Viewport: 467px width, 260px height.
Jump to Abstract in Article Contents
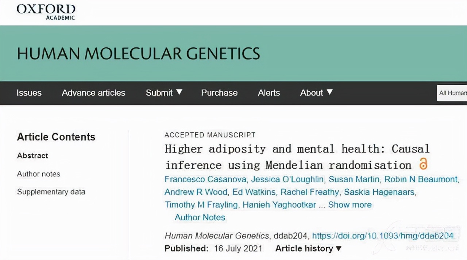point(32,156)
